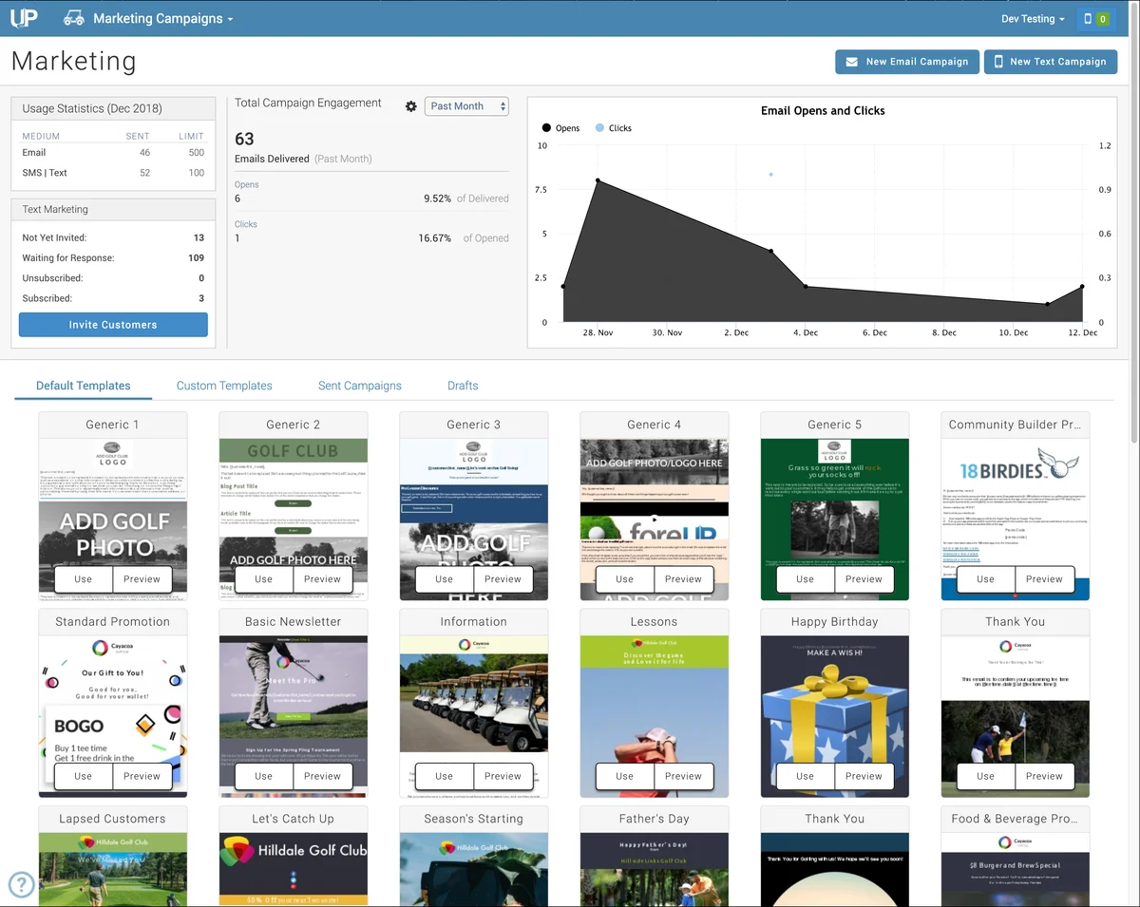
Task: Click the Food & Beverage template thumbnail
Action: (1016, 869)
